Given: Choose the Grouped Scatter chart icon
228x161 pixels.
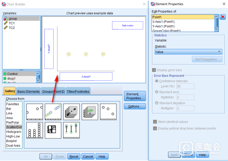Looking at the screenshot, I should [x=53, y=112].
